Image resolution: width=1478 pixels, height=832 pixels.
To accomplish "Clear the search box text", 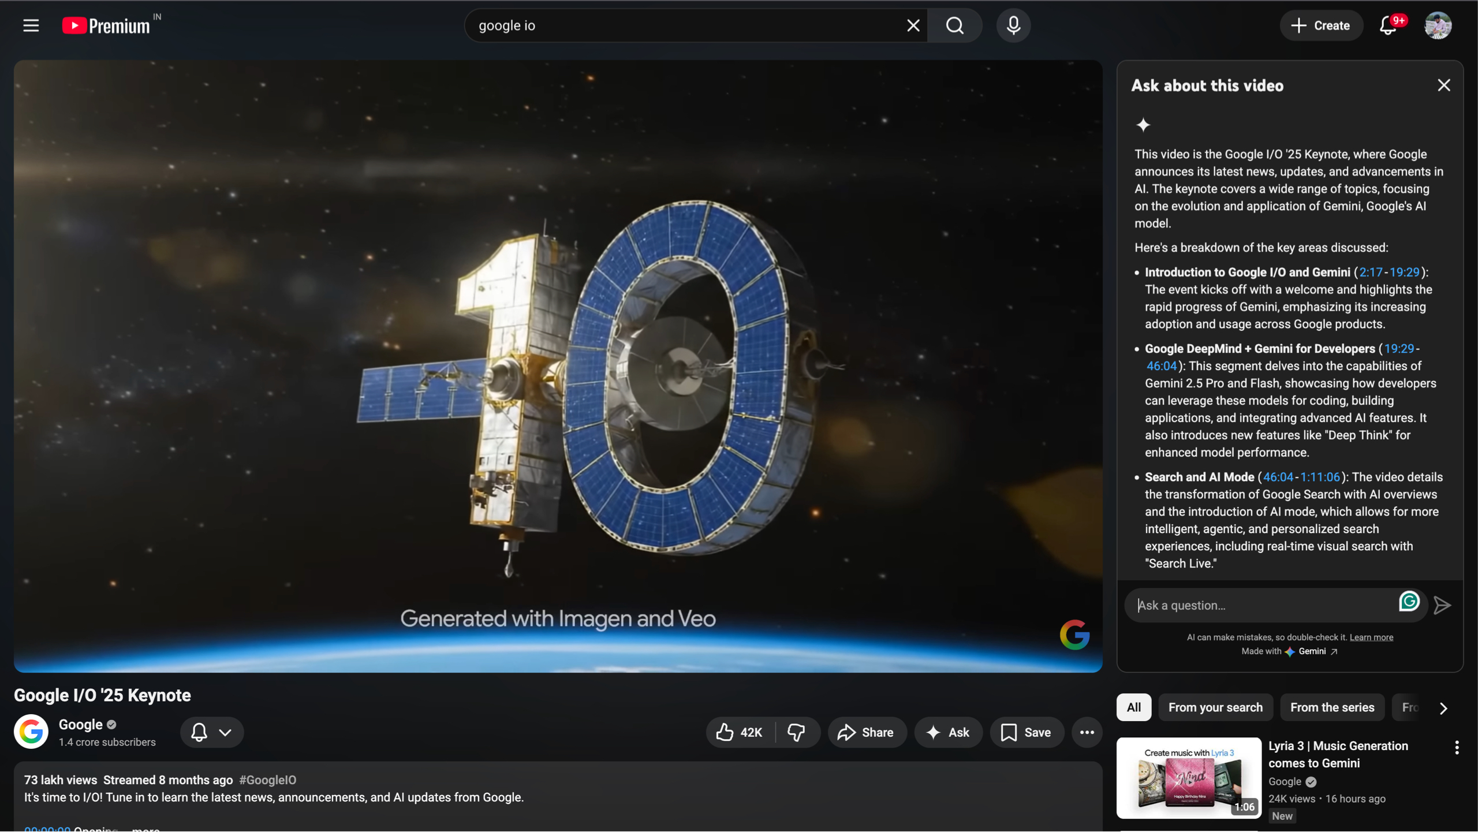I will pyautogui.click(x=913, y=25).
